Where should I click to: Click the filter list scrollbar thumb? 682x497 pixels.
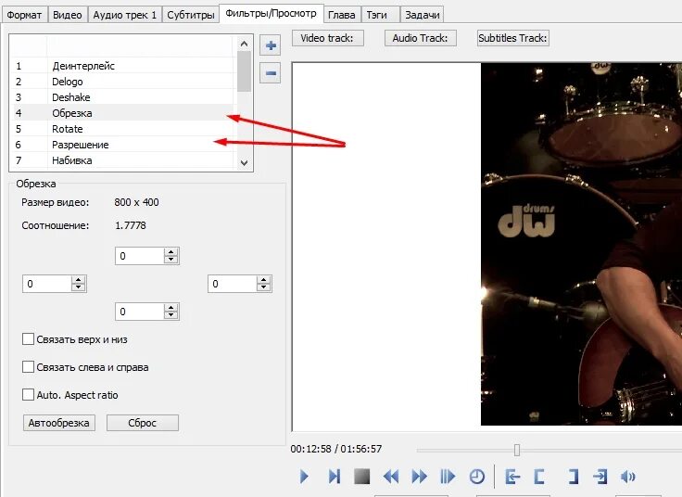244,71
